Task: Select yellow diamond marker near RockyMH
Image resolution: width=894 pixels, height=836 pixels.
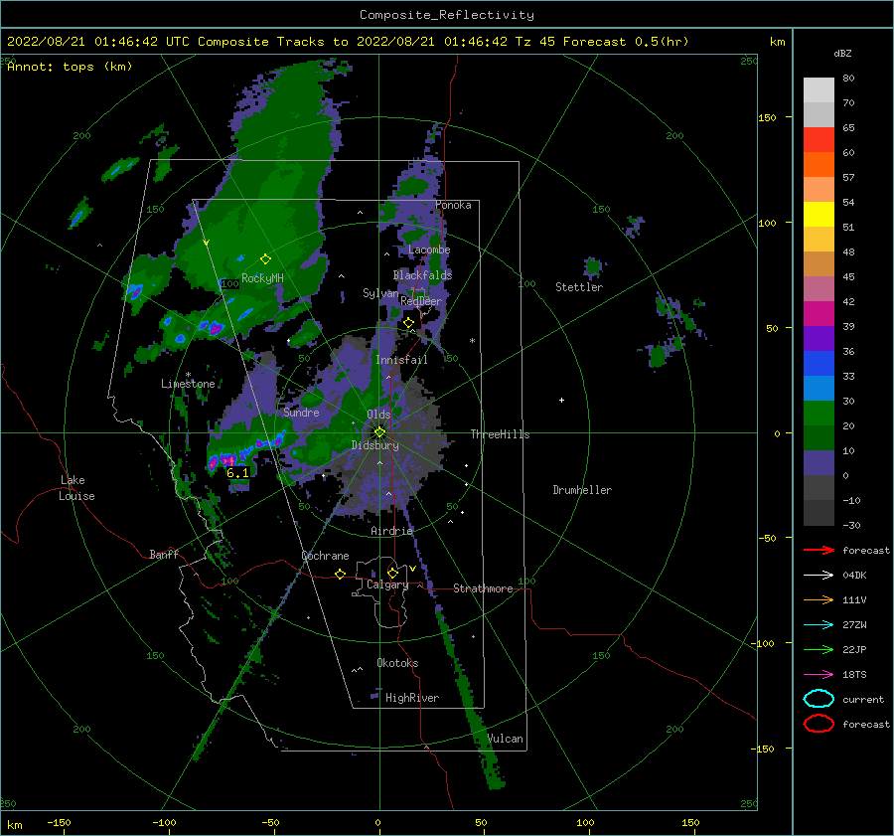Action: pos(265,259)
